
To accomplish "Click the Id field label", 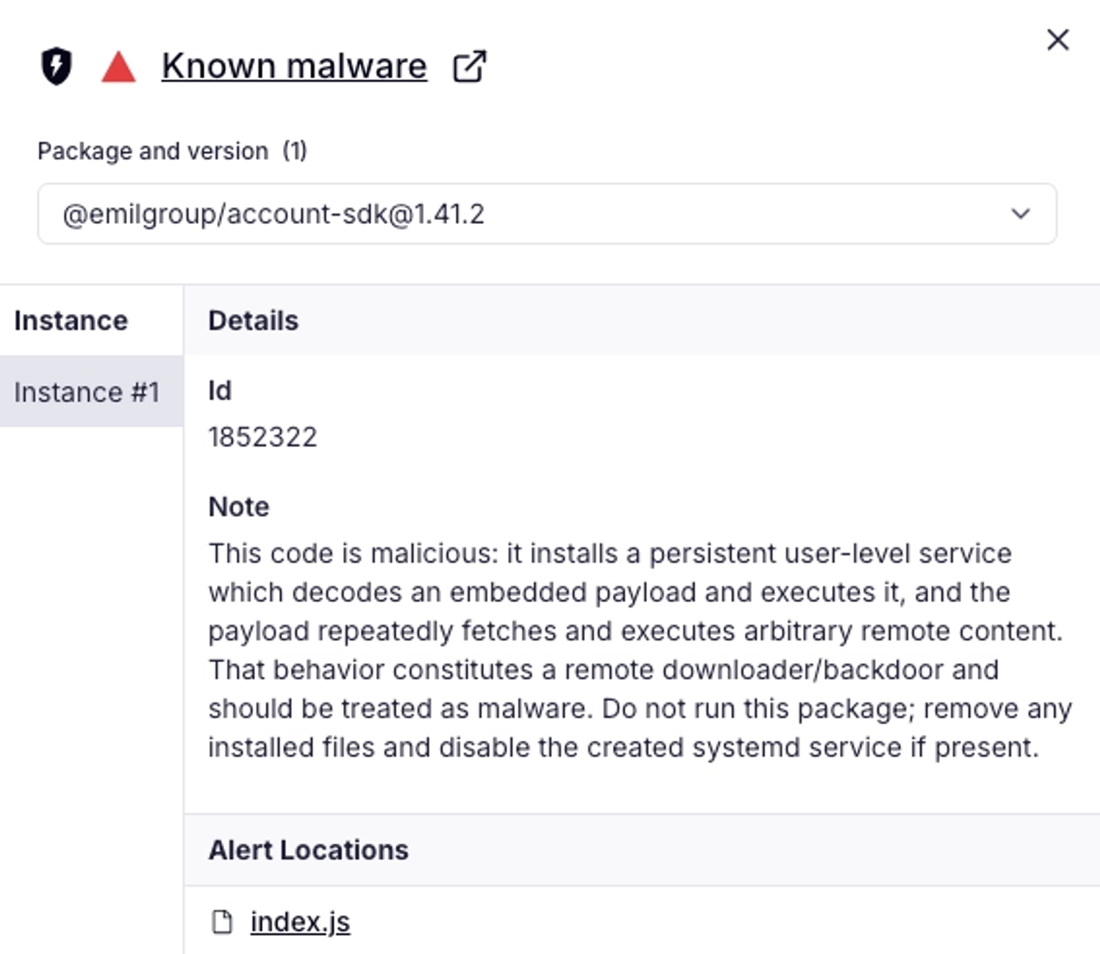I will click(x=219, y=390).
